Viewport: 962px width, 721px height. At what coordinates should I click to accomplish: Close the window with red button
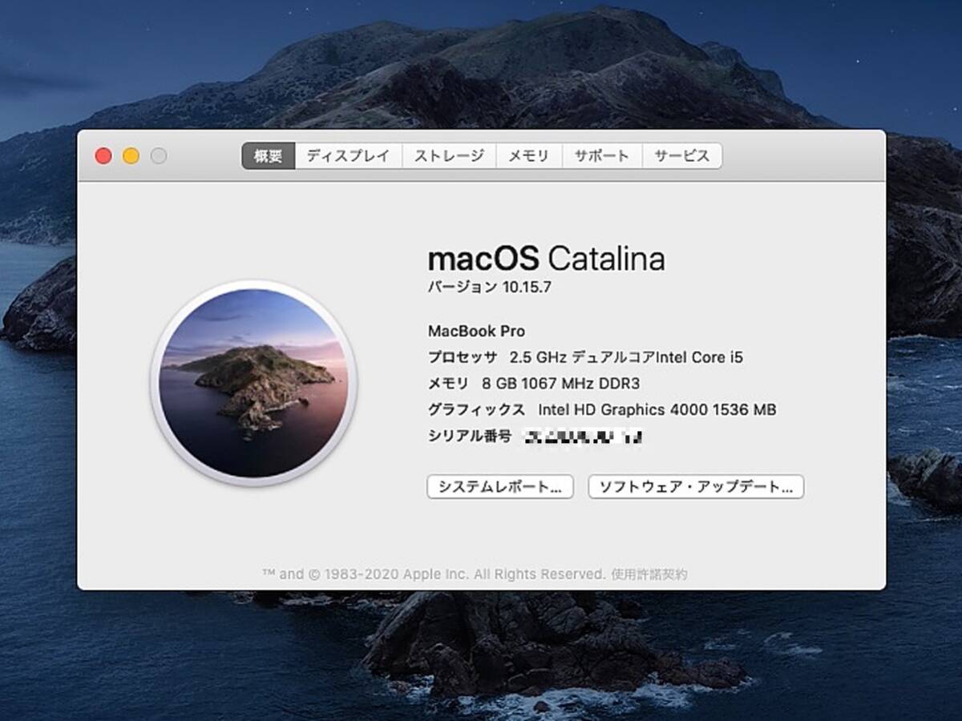[x=103, y=156]
